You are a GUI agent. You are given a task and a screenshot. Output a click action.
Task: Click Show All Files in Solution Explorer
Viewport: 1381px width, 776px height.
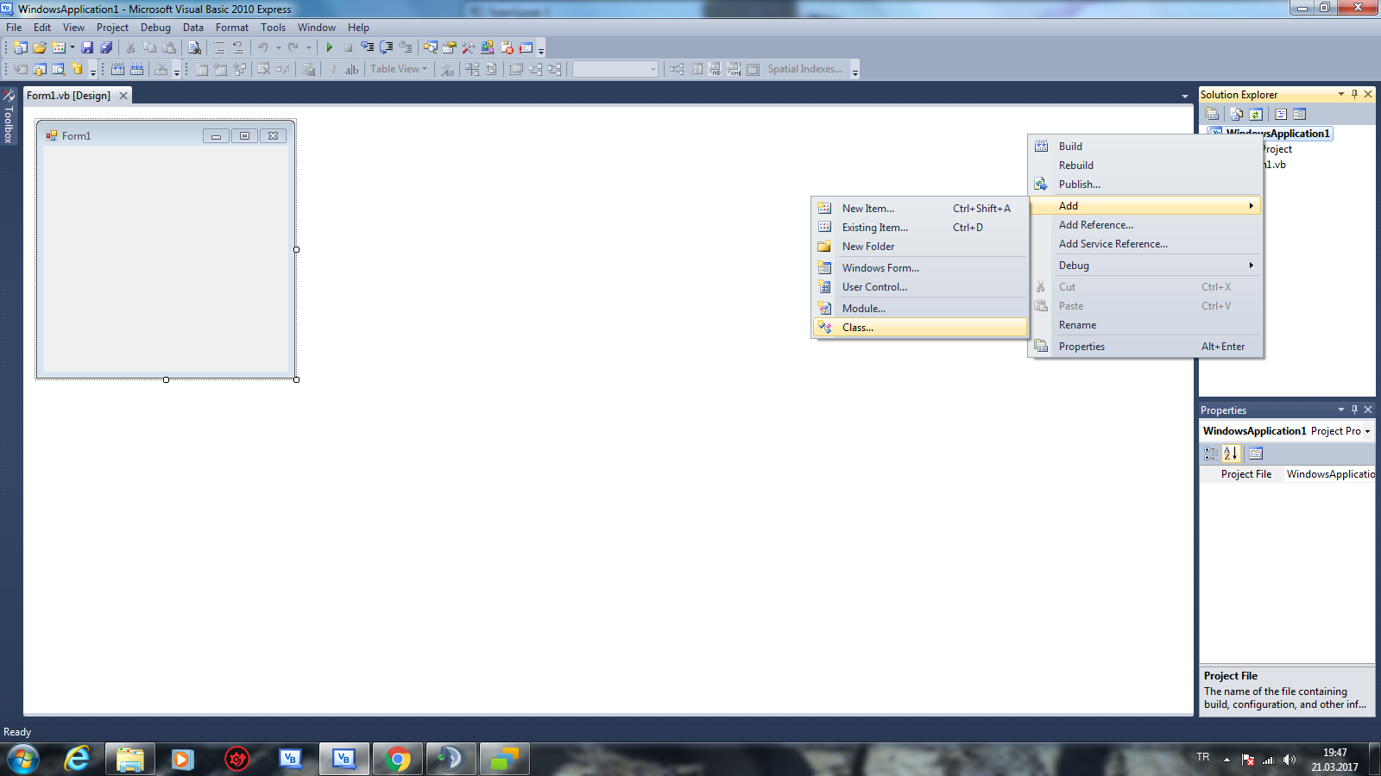tap(1237, 114)
